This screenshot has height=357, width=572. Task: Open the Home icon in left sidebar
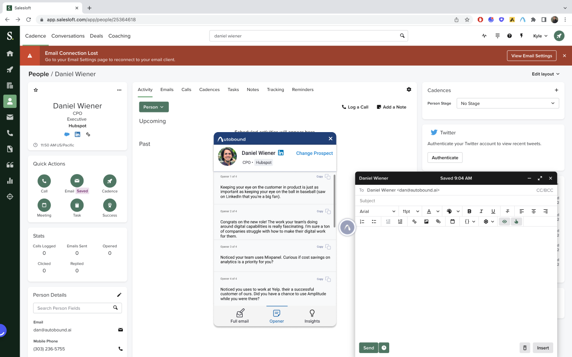click(10, 54)
